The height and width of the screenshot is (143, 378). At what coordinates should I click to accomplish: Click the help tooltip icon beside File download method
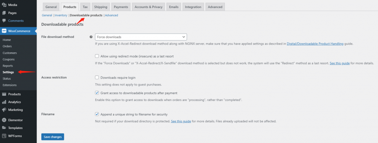[x=91, y=37]
